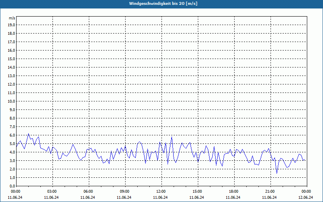The image size is (323, 202).
Task: Click the chart title "Windgeschwindigkeit bis 20 [m/s]"
Action: click(x=163, y=4)
